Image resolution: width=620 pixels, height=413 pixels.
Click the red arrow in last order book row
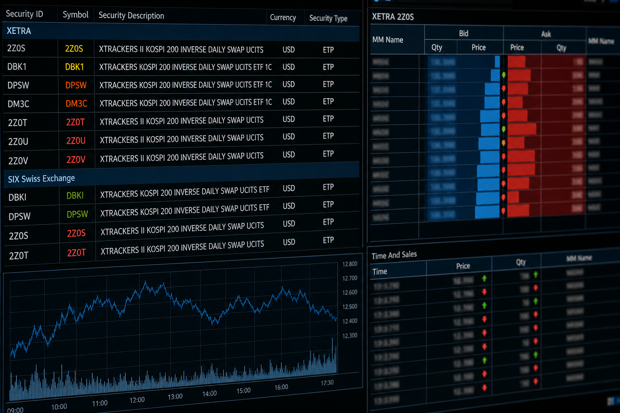coord(503,211)
